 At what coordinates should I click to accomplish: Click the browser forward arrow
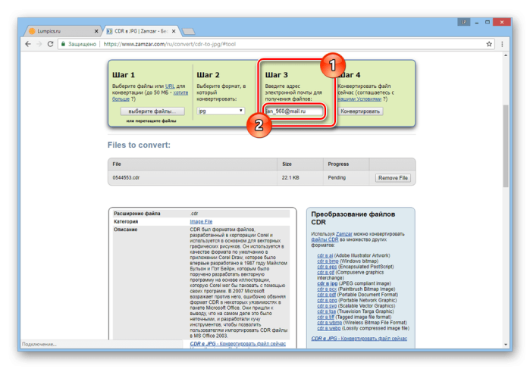tap(39, 44)
